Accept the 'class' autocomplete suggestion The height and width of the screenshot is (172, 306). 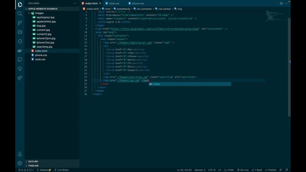click(190, 84)
